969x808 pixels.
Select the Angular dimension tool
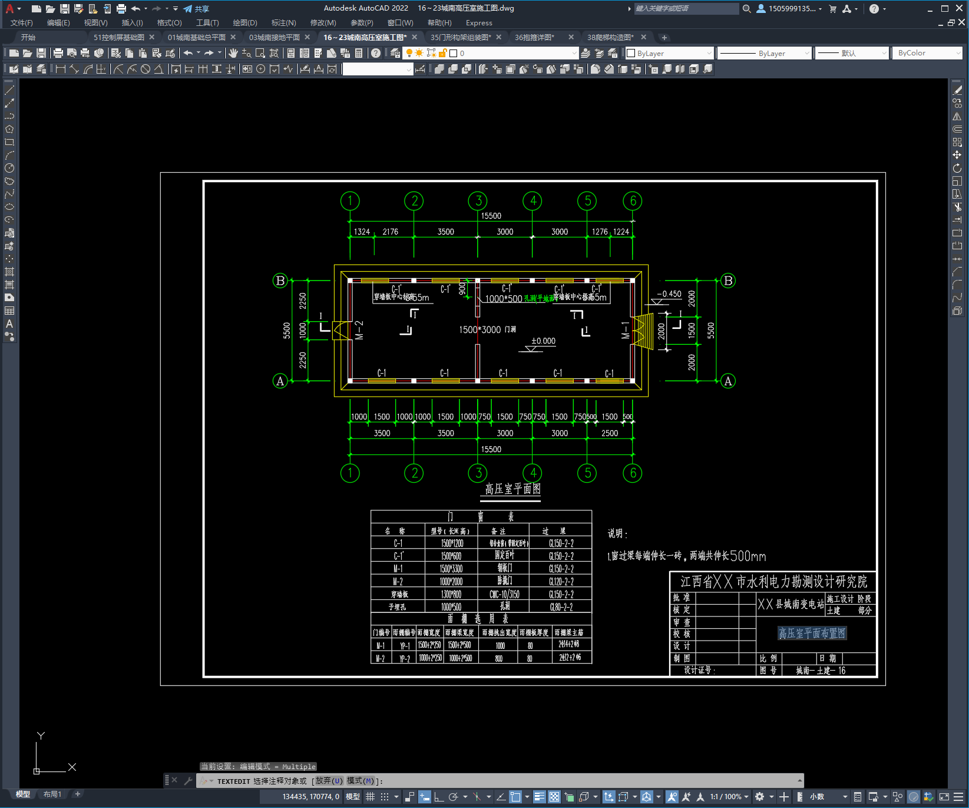(159, 69)
